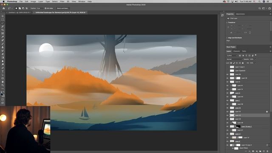Click the new group folder icon
Image resolution: width=272 pixels, height=153 pixels.
[260, 151]
